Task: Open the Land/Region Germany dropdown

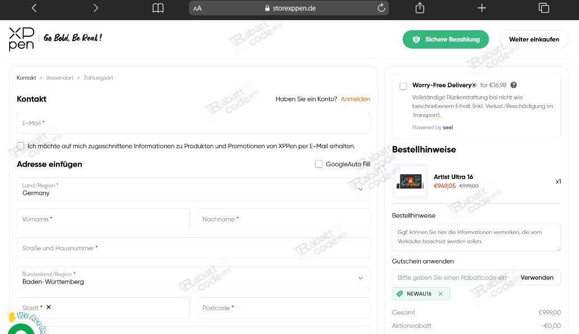Action: tap(193, 190)
